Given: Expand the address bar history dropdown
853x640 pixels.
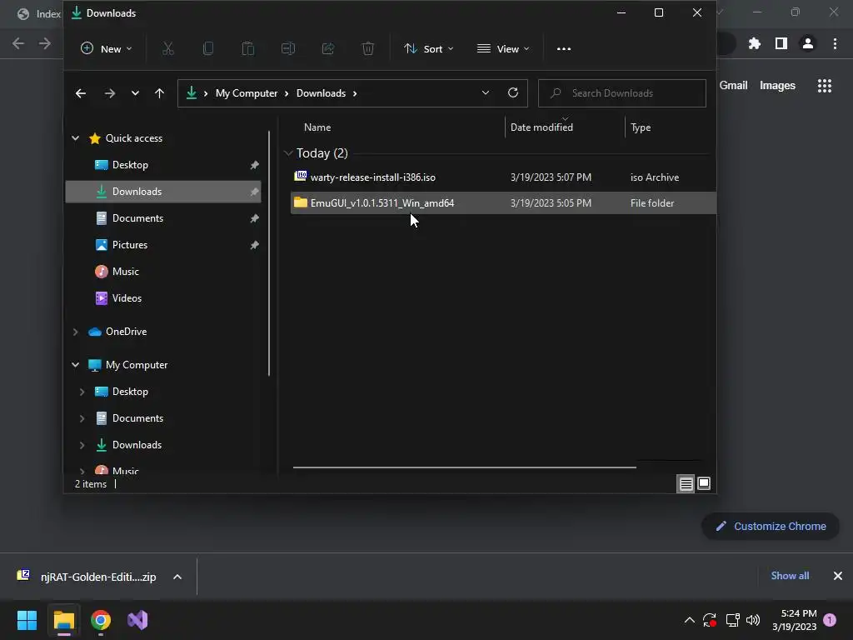Looking at the screenshot, I should 486,93.
